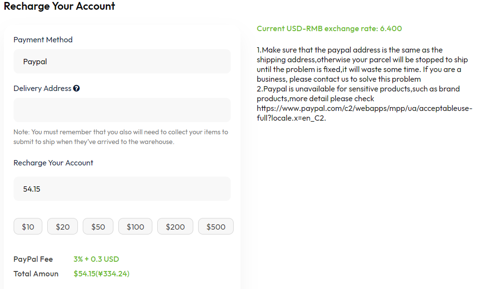Pick the $100 recharge preset
Image resolution: width=479 pixels, height=289 pixels.
pyautogui.click(x=135, y=226)
